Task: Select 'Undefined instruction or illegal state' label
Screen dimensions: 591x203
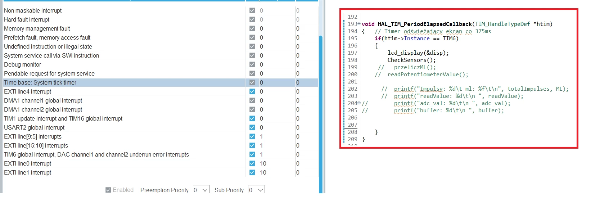Action: tap(48, 46)
